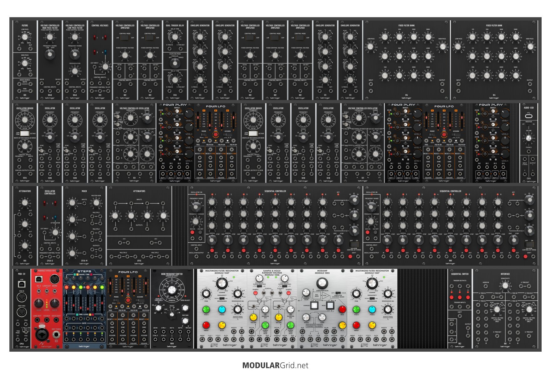The height and width of the screenshot is (372, 551).
Task: Click the MASTER GAIN knob on the Mixer CP3A-M
Action: coord(96,203)
